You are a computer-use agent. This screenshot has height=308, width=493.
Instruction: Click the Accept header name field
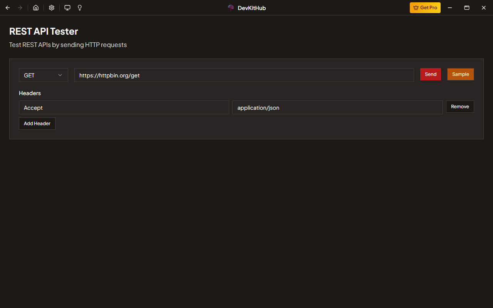pyautogui.click(x=124, y=107)
